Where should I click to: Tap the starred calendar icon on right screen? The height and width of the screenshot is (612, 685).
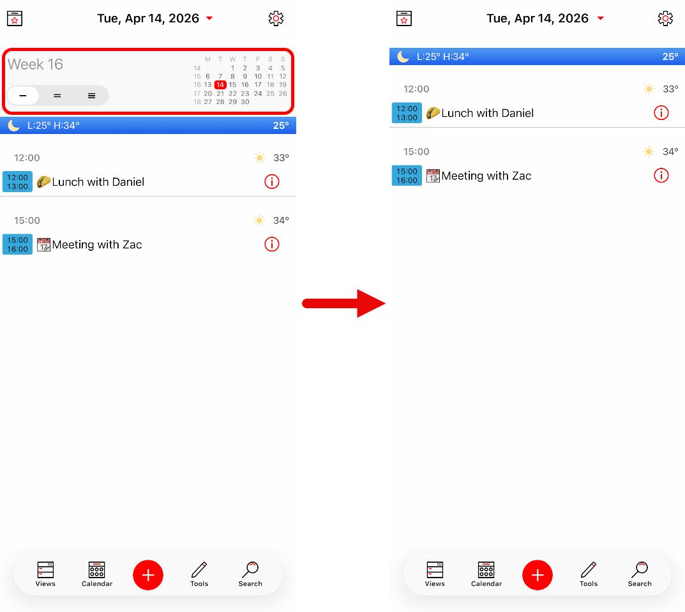point(404,19)
